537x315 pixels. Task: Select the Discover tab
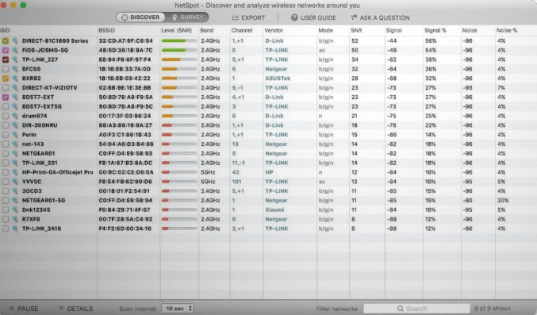pyautogui.click(x=140, y=17)
